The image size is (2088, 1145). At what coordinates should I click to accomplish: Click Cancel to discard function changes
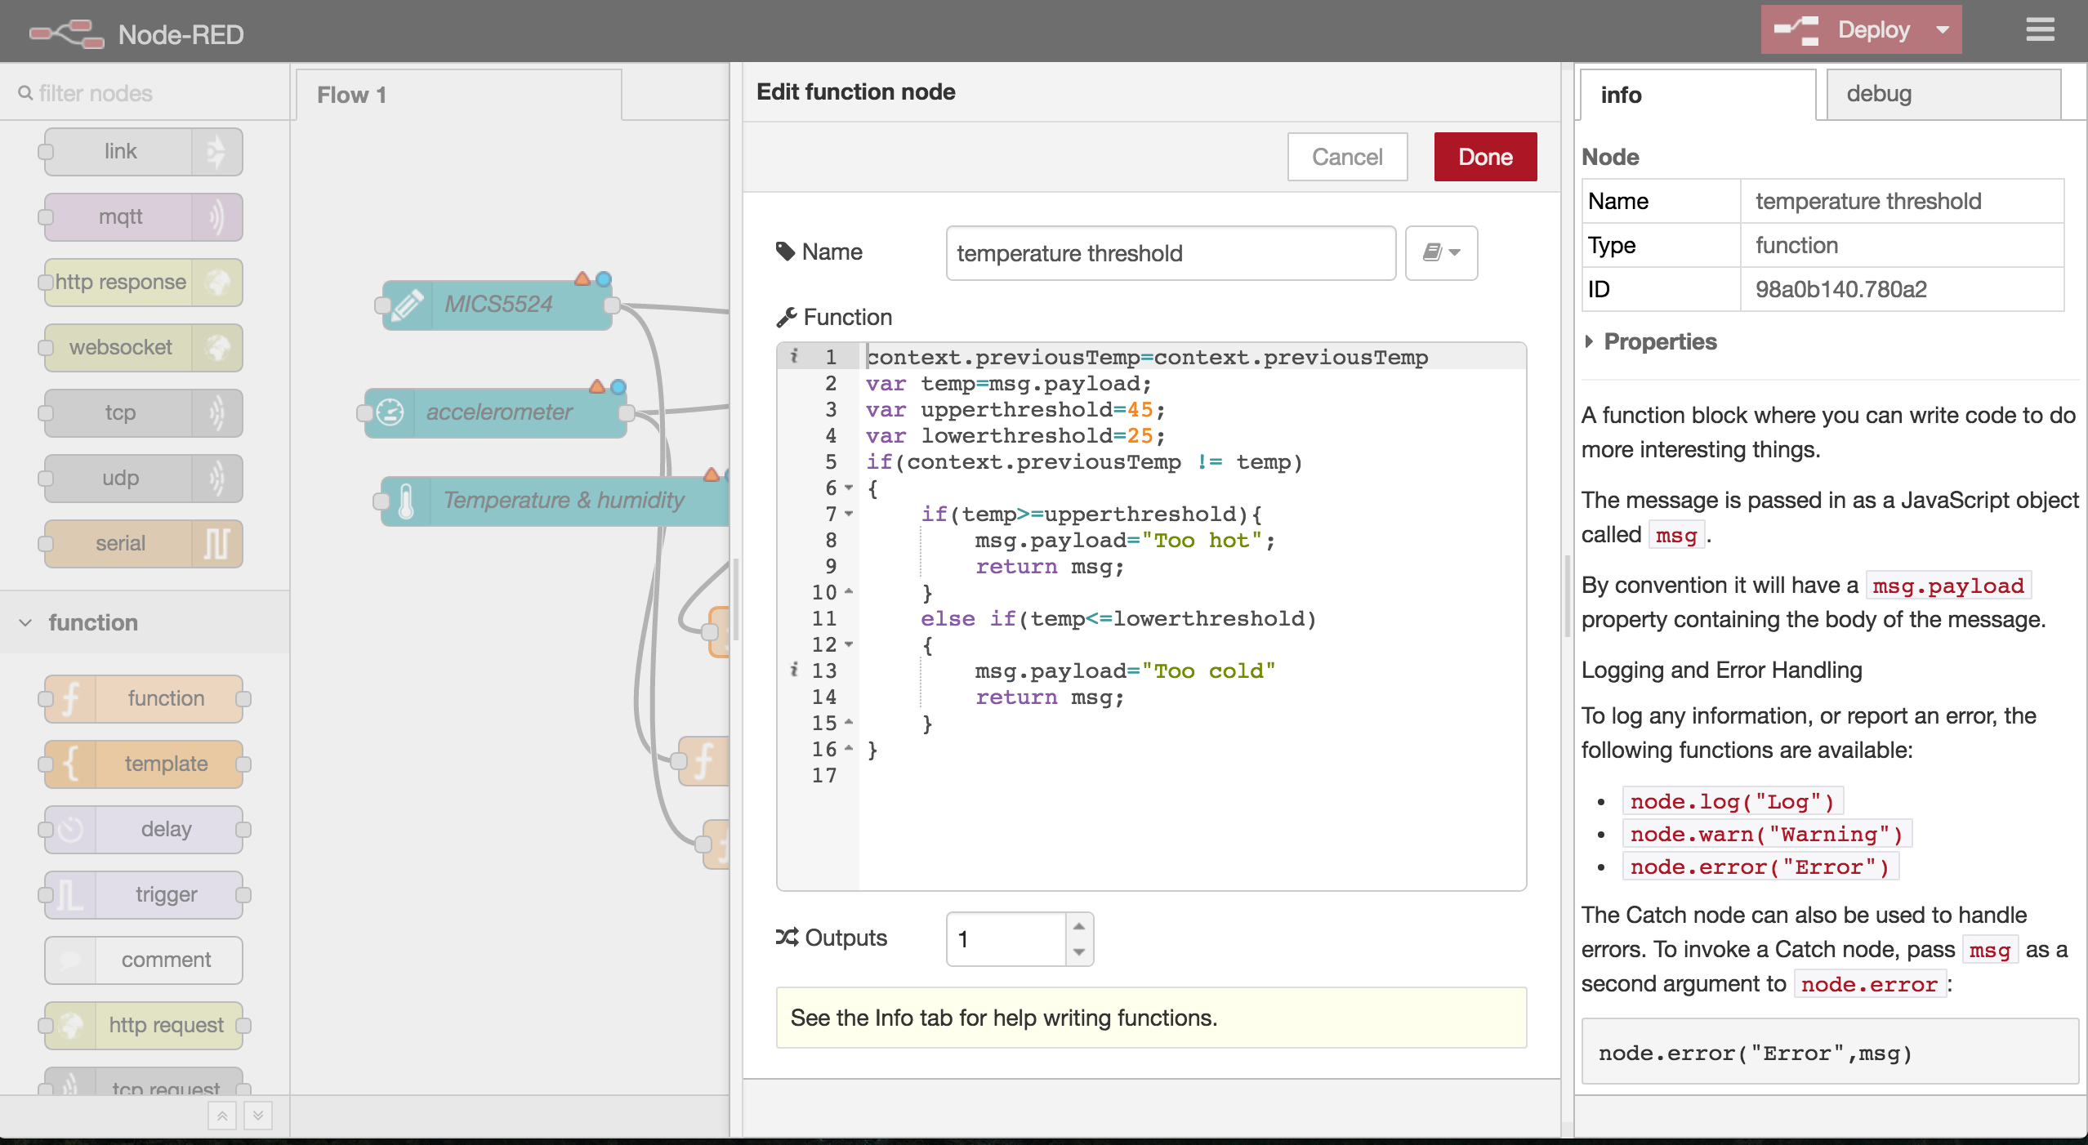[x=1346, y=155]
